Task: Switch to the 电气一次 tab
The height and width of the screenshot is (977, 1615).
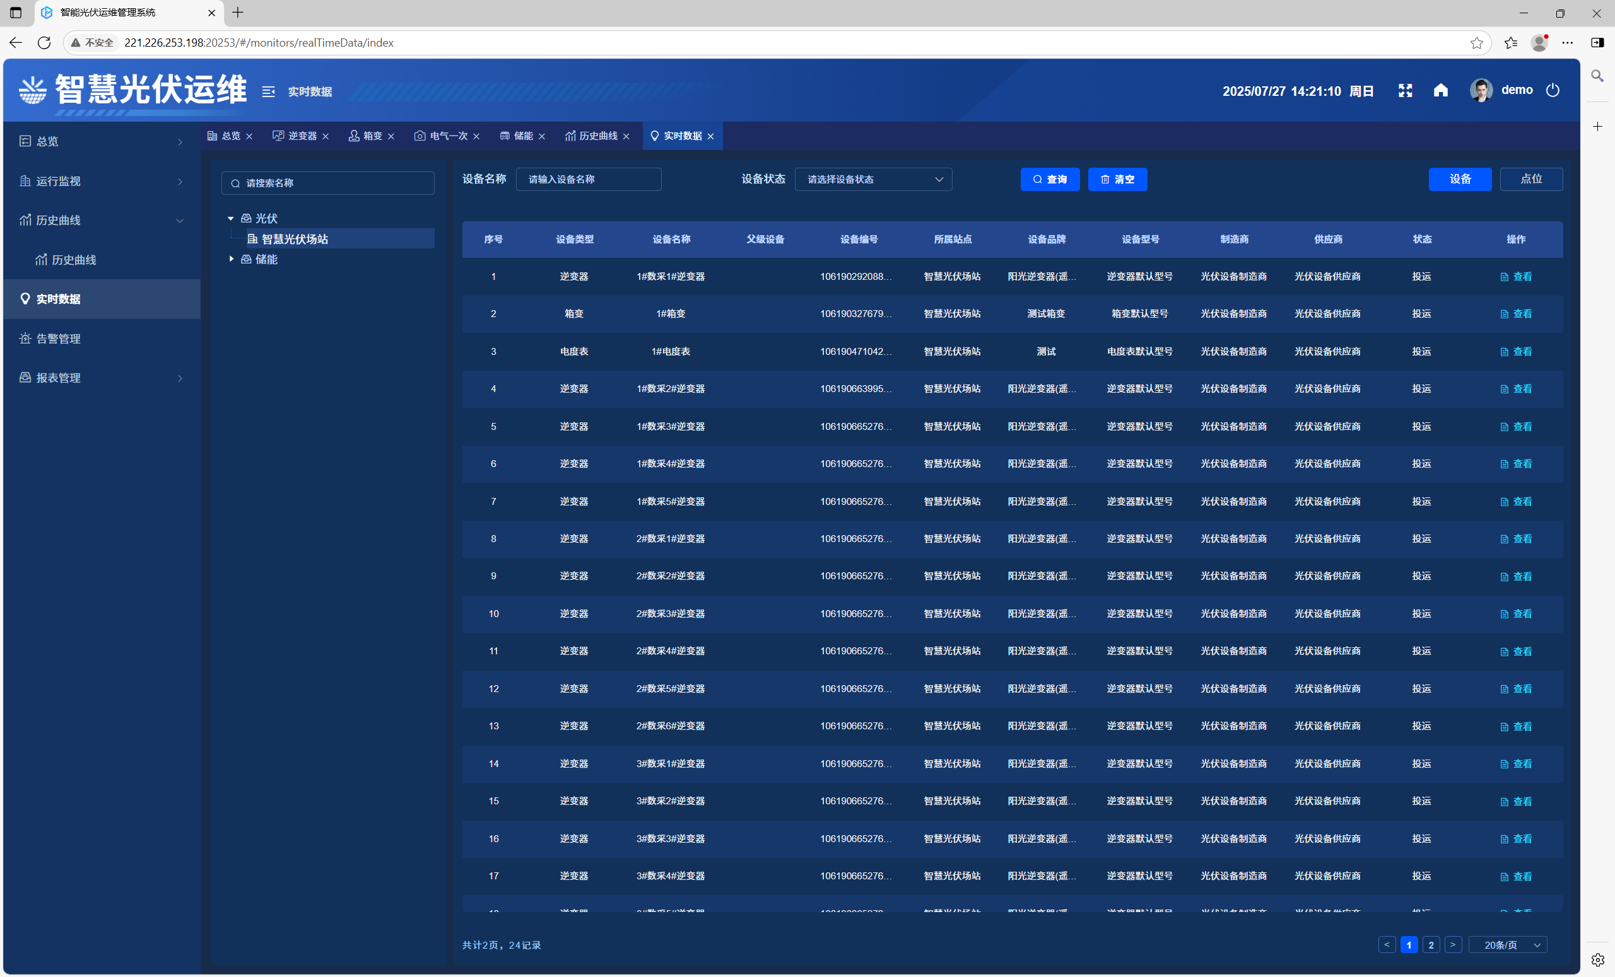Action: pyautogui.click(x=449, y=136)
